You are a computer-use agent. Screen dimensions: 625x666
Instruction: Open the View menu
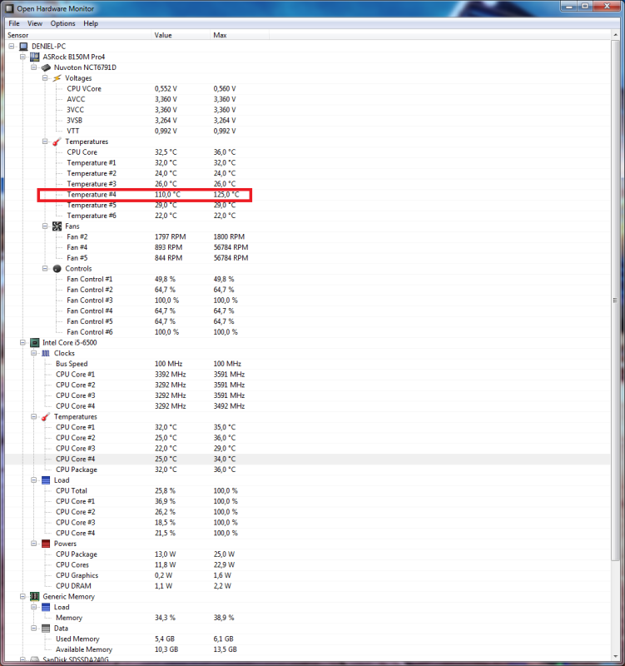point(35,23)
